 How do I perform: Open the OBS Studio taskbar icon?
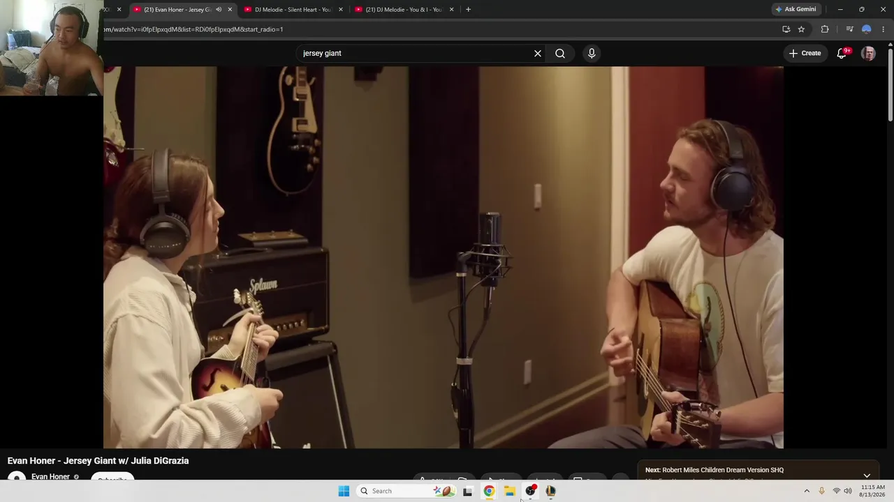click(530, 491)
